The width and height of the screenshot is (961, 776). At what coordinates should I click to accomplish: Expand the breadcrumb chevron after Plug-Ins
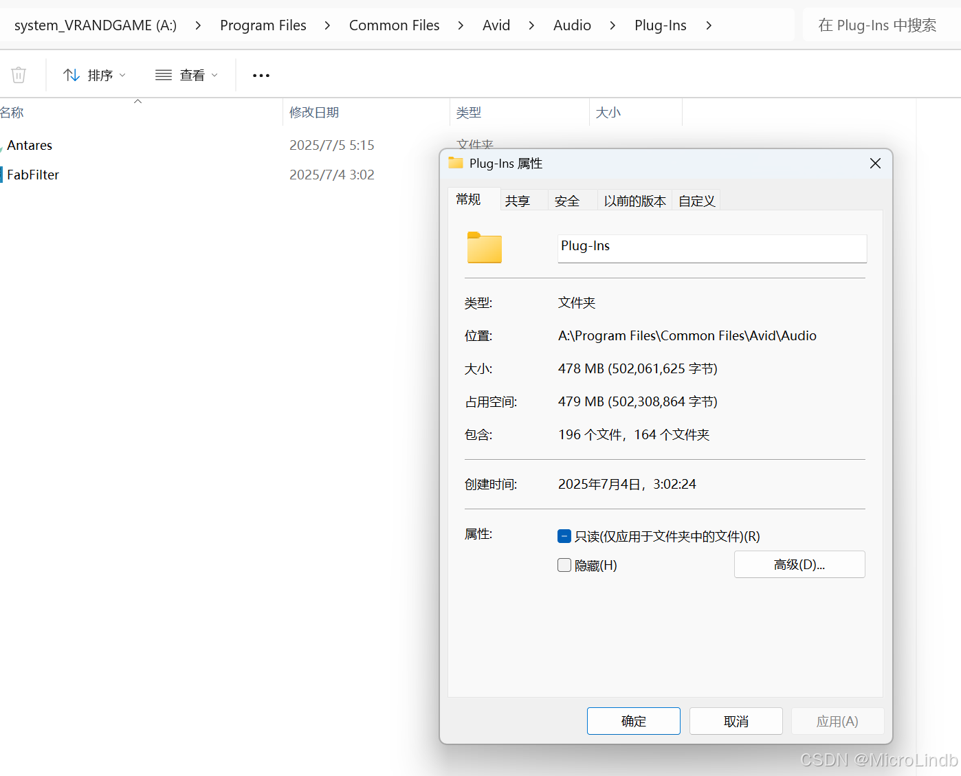(x=709, y=25)
